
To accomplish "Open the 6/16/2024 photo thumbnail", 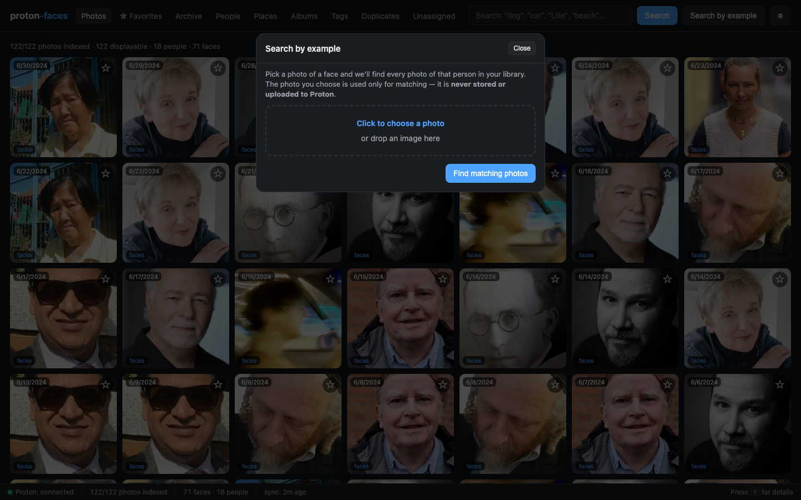I will tap(288, 318).
